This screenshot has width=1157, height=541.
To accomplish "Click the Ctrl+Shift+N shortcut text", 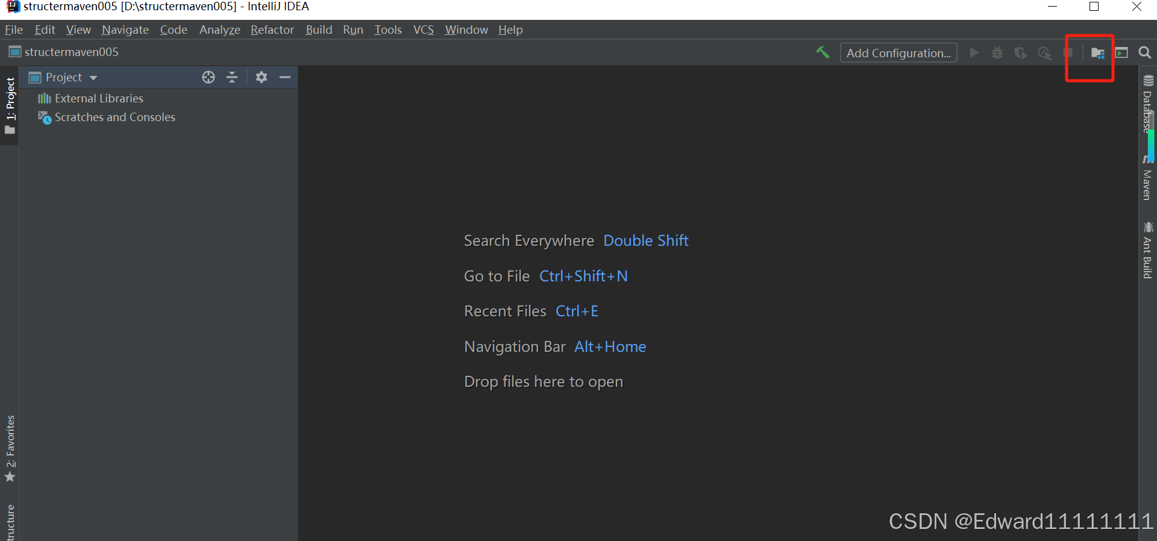I will tap(583, 276).
